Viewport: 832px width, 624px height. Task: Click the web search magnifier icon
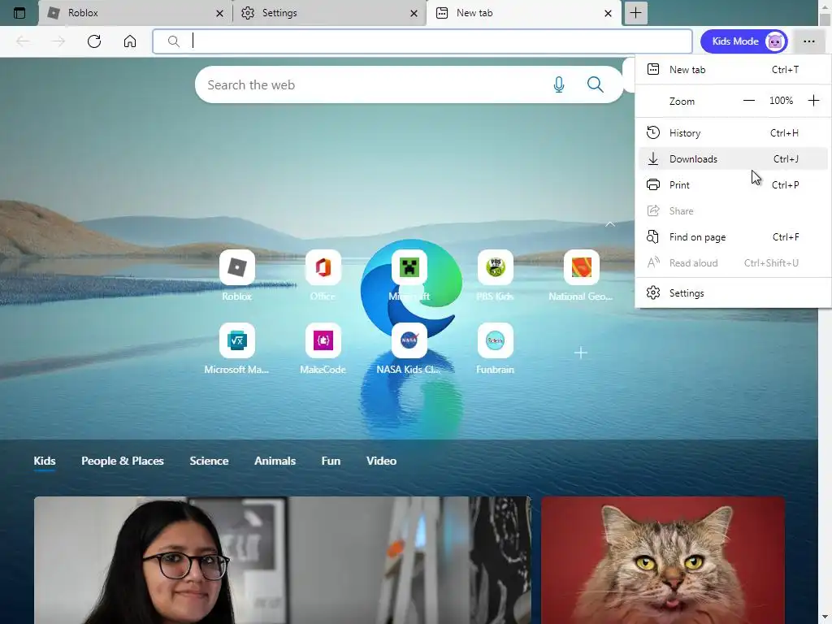click(596, 84)
